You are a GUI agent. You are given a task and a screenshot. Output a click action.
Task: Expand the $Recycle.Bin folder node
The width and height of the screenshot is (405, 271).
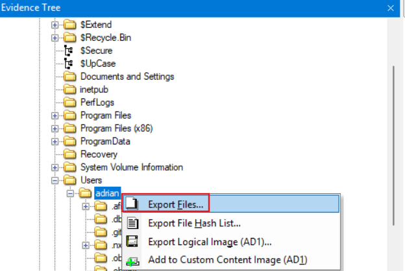(x=55, y=38)
